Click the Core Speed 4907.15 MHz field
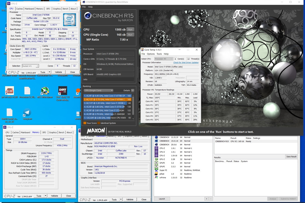 [31, 49]
